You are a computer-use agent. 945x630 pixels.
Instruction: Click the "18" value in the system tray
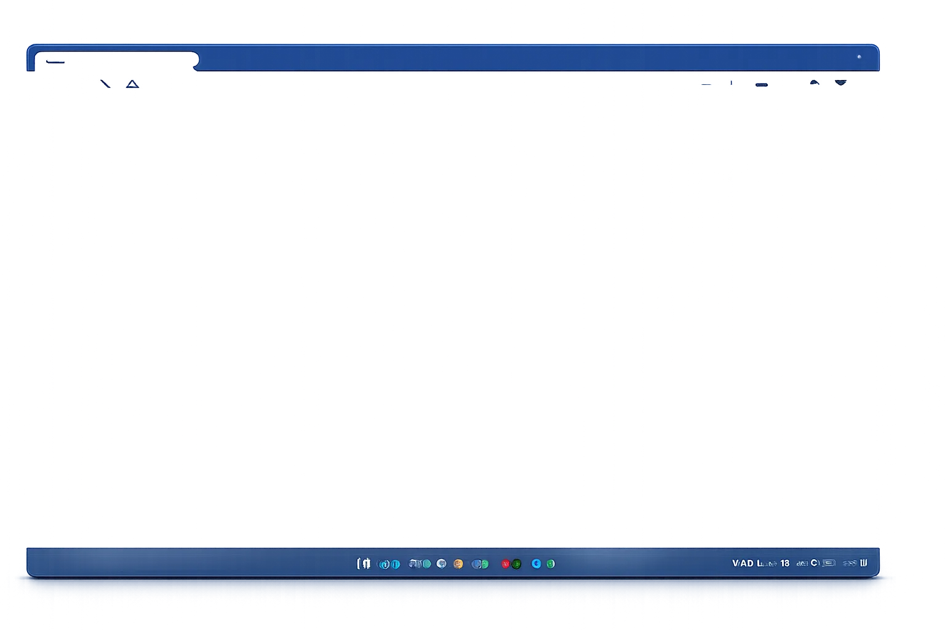785,563
